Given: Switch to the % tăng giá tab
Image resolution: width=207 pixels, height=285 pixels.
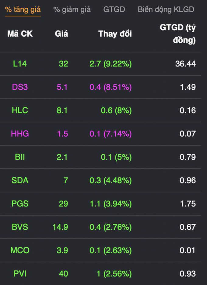Looking at the screenshot, I should click(23, 9).
